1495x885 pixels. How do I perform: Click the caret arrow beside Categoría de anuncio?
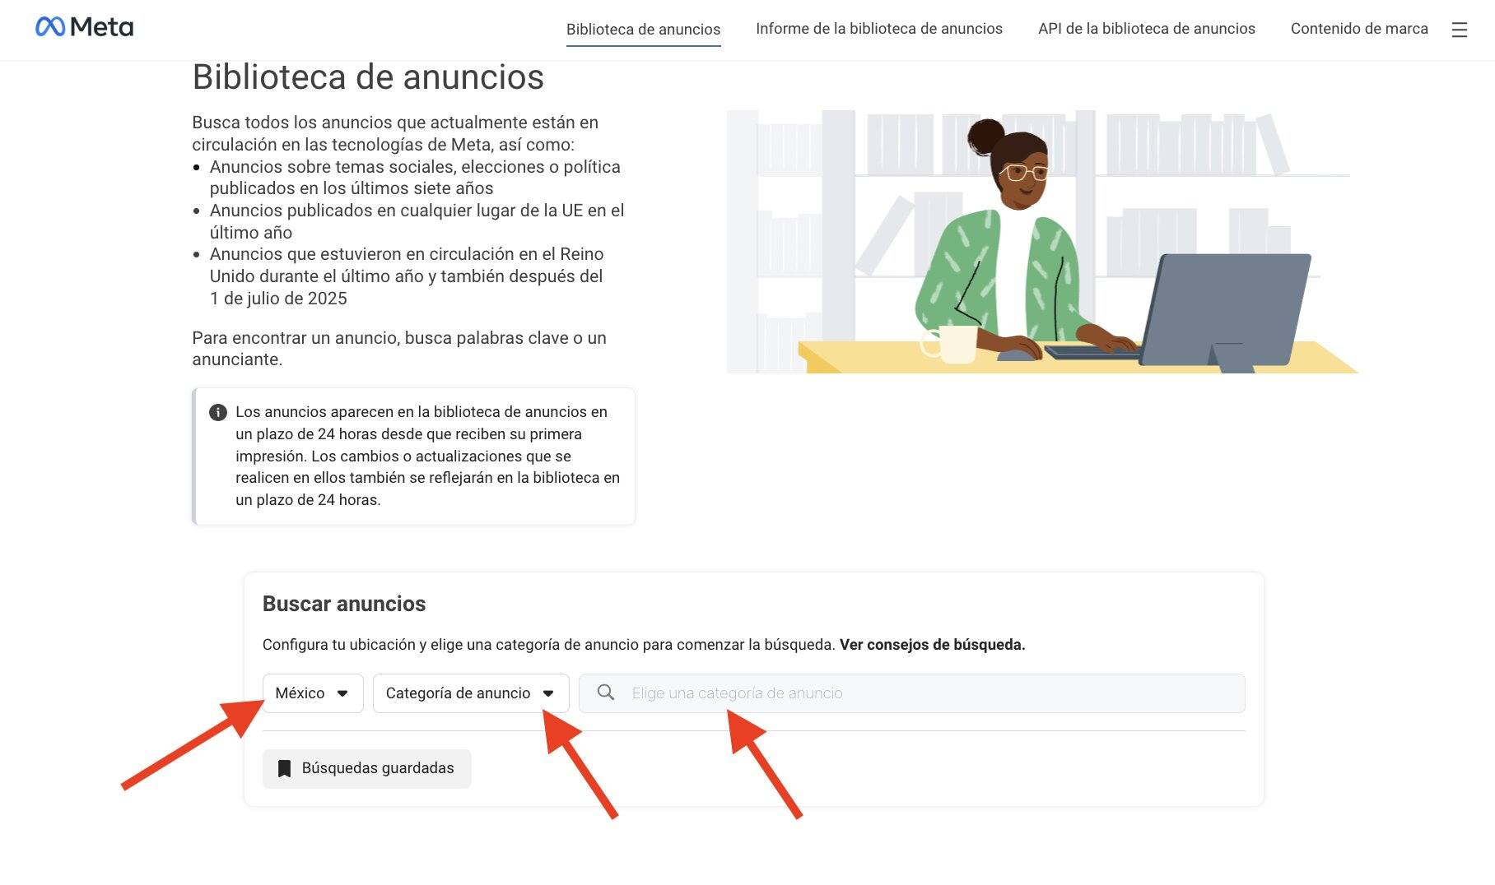tap(548, 693)
